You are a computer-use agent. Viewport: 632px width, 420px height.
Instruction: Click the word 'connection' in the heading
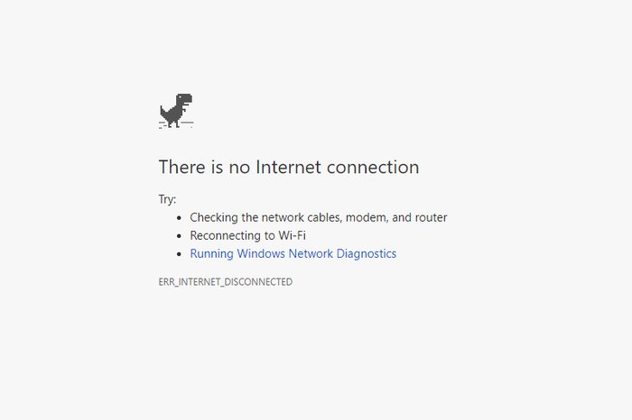coord(373,168)
